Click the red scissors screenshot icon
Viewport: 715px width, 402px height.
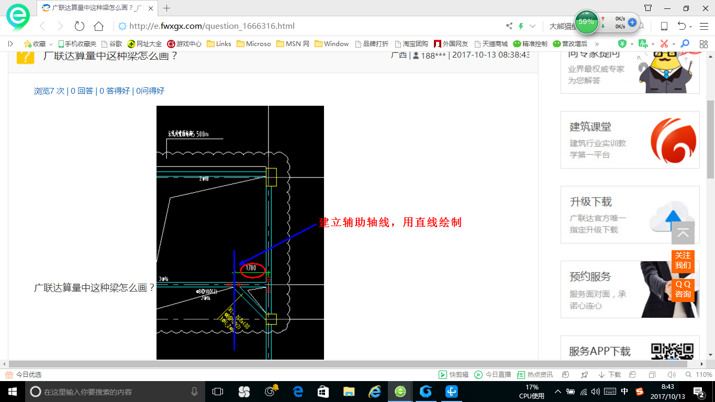pos(664,44)
